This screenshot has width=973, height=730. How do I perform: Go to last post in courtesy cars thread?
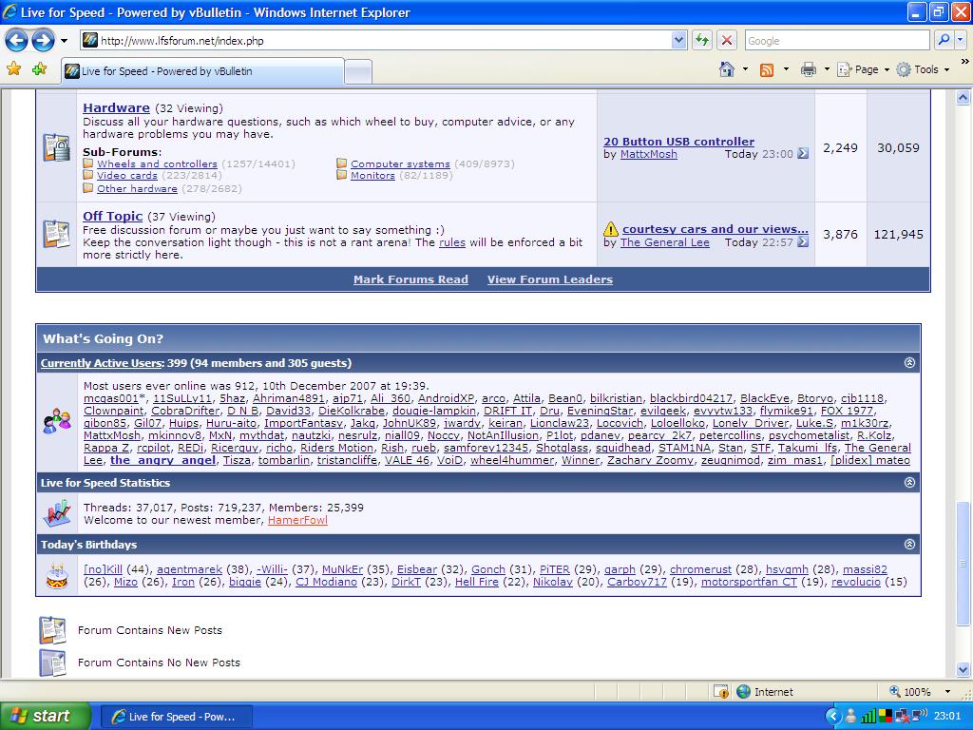tap(803, 241)
